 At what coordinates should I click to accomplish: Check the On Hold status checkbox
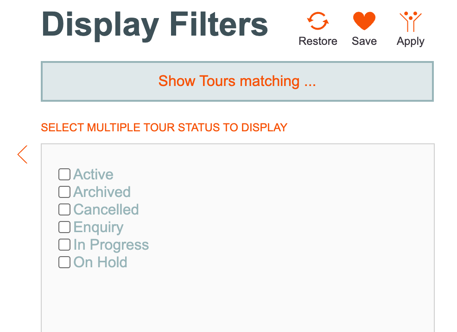click(x=64, y=262)
